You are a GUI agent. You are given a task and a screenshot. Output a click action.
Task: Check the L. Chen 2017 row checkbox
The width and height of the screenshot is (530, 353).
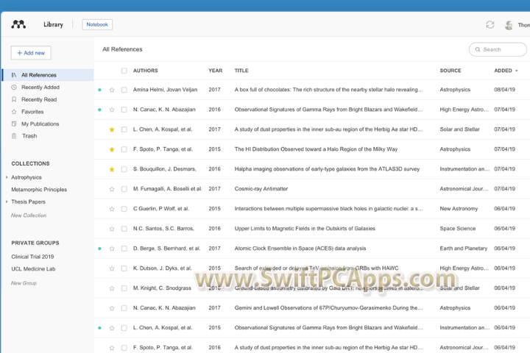(x=124, y=129)
